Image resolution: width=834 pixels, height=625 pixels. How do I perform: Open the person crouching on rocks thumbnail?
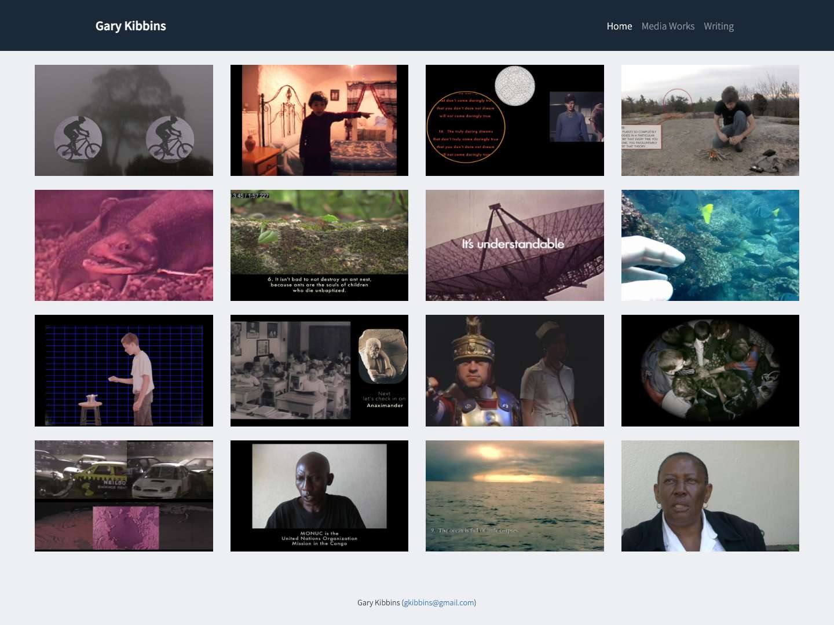click(x=710, y=120)
